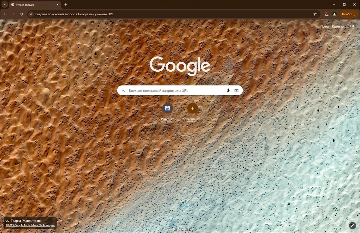Click the Google Earth, Maxar Technologies credit

click(30, 226)
